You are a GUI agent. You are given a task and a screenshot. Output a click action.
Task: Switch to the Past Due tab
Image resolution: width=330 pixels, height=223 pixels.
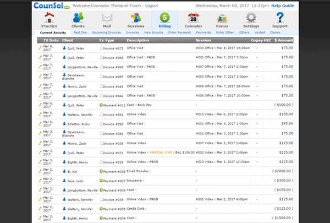pyautogui.click(x=80, y=32)
